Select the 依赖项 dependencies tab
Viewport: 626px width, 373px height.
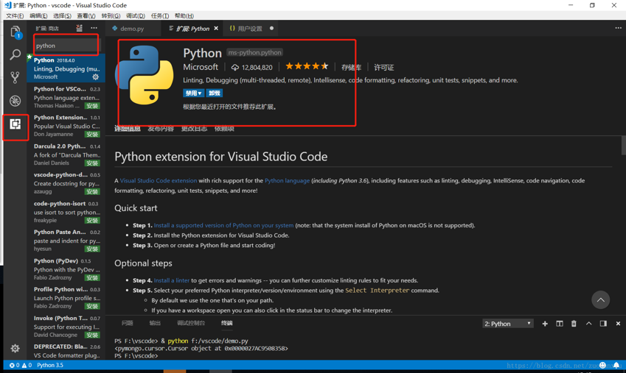tap(224, 128)
